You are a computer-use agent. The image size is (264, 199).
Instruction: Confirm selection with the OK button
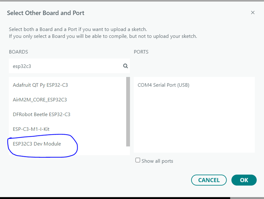point(244,180)
